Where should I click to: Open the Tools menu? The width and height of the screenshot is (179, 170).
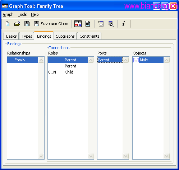(x=22, y=14)
